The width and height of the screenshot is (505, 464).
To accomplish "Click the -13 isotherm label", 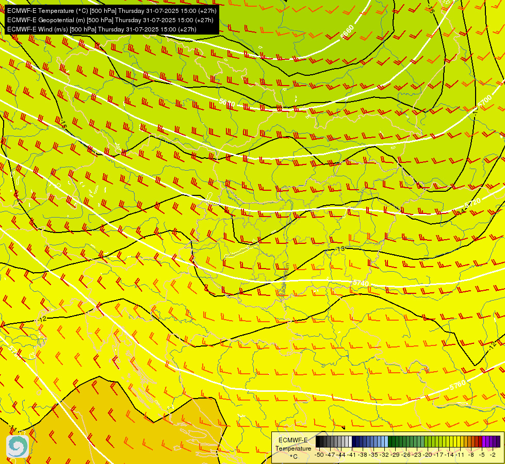I will [340, 249].
